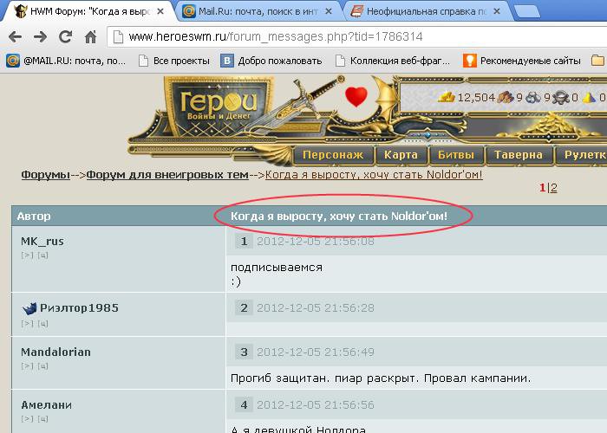Select current page 1 in pagination
This screenshot has width=607, height=433.
pyautogui.click(x=542, y=188)
